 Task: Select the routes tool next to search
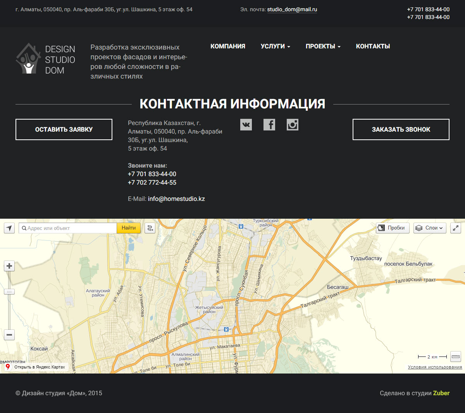150,228
